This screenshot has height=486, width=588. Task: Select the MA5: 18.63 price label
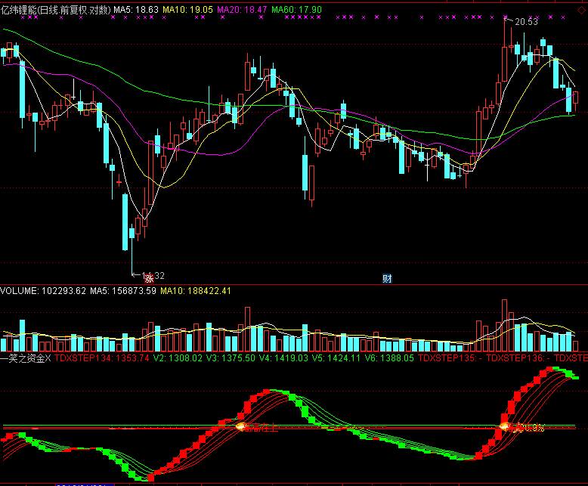(136, 8)
